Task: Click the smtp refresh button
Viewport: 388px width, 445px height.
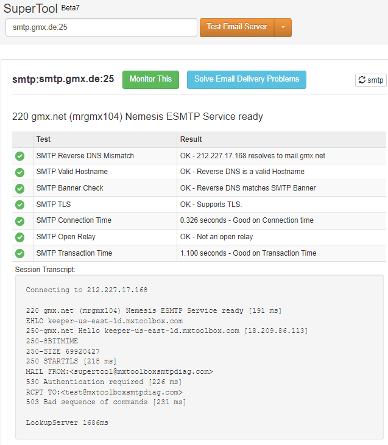Action: click(371, 80)
